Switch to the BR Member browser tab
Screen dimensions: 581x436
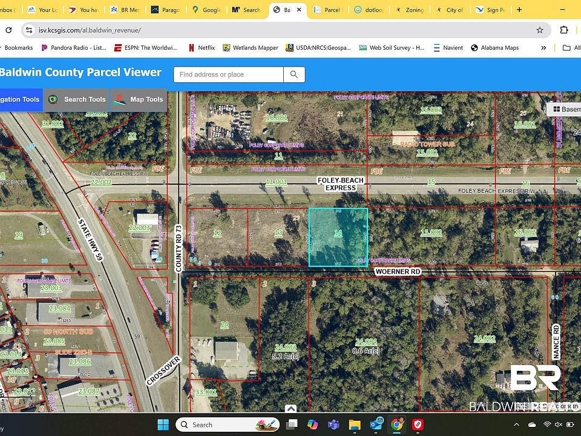(126, 10)
